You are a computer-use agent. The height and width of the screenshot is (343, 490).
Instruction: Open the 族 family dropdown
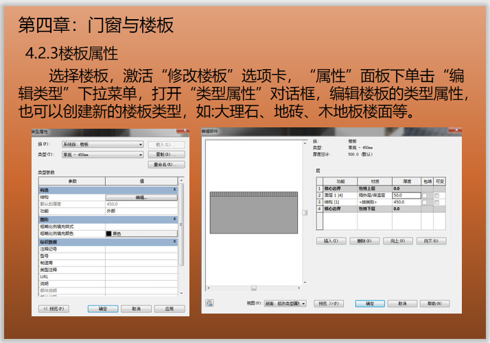(x=102, y=145)
